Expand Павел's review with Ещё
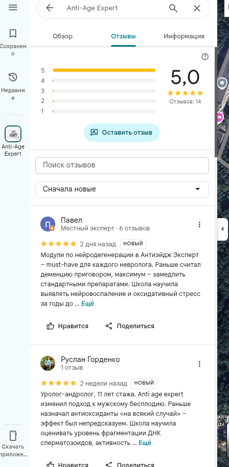The image size is (229, 467). (88, 304)
